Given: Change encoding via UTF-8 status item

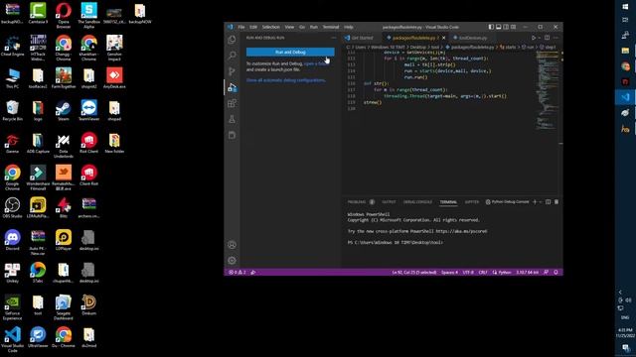Looking at the screenshot, I should coord(468,273).
